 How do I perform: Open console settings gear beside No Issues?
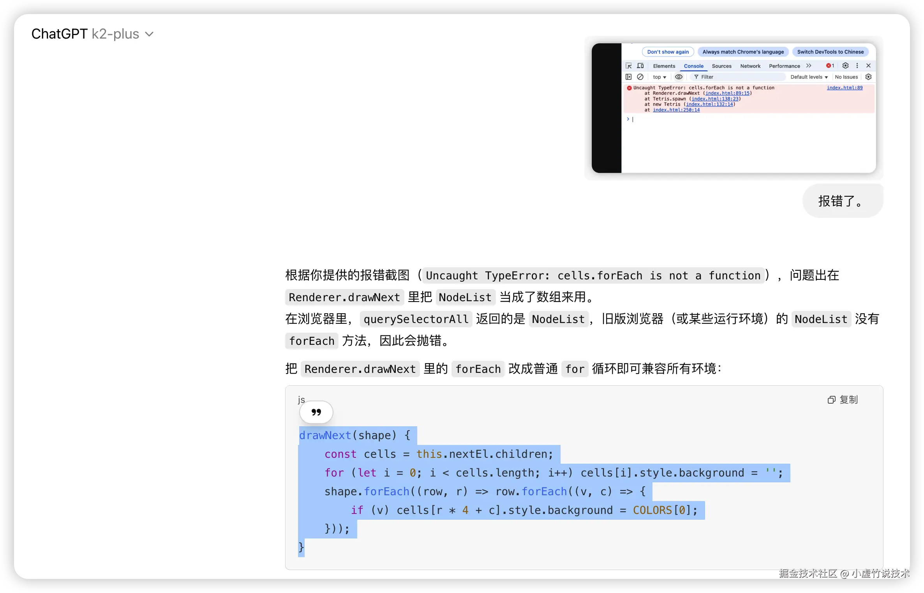pyautogui.click(x=868, y=77)
